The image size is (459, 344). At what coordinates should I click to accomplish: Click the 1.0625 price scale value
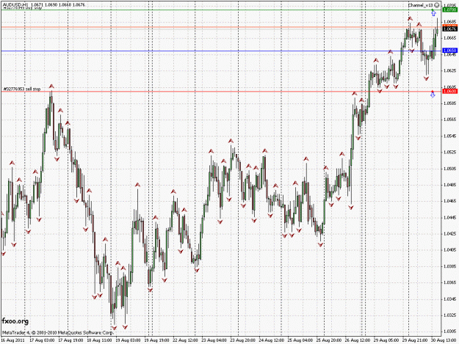450,70
